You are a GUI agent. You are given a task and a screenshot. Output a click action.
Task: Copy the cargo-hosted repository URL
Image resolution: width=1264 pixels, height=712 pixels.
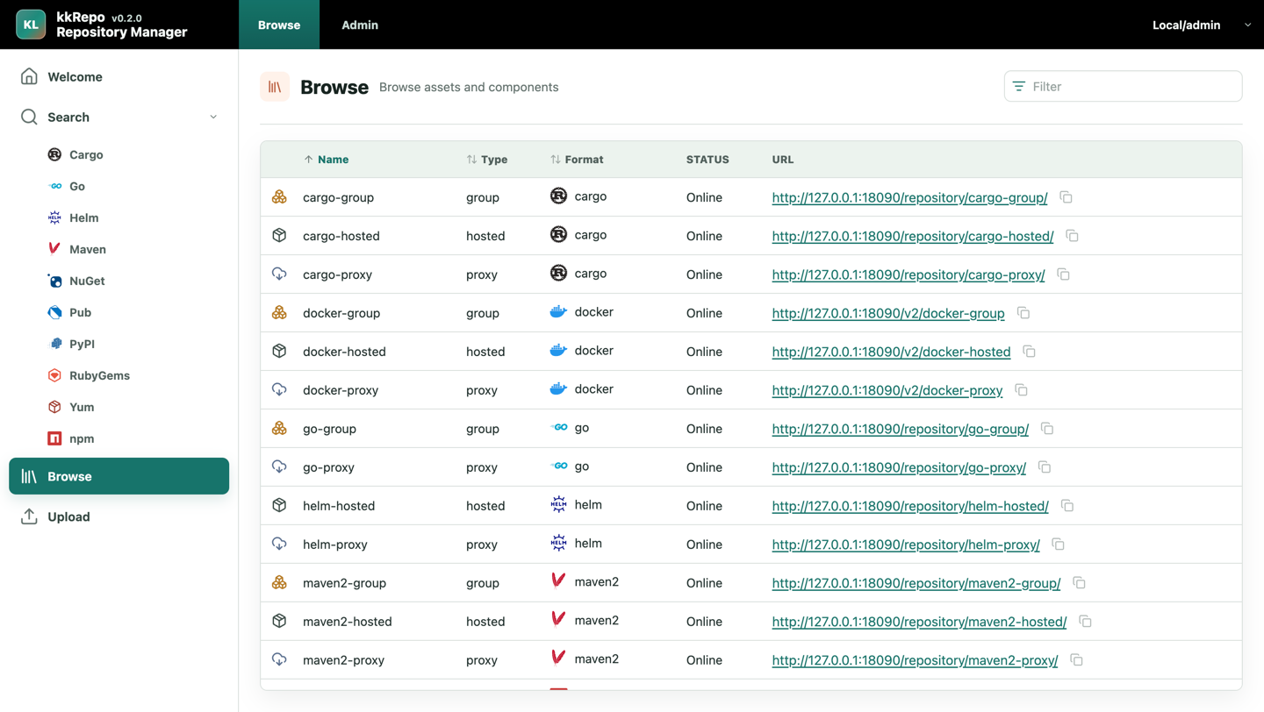[1072, 236]
